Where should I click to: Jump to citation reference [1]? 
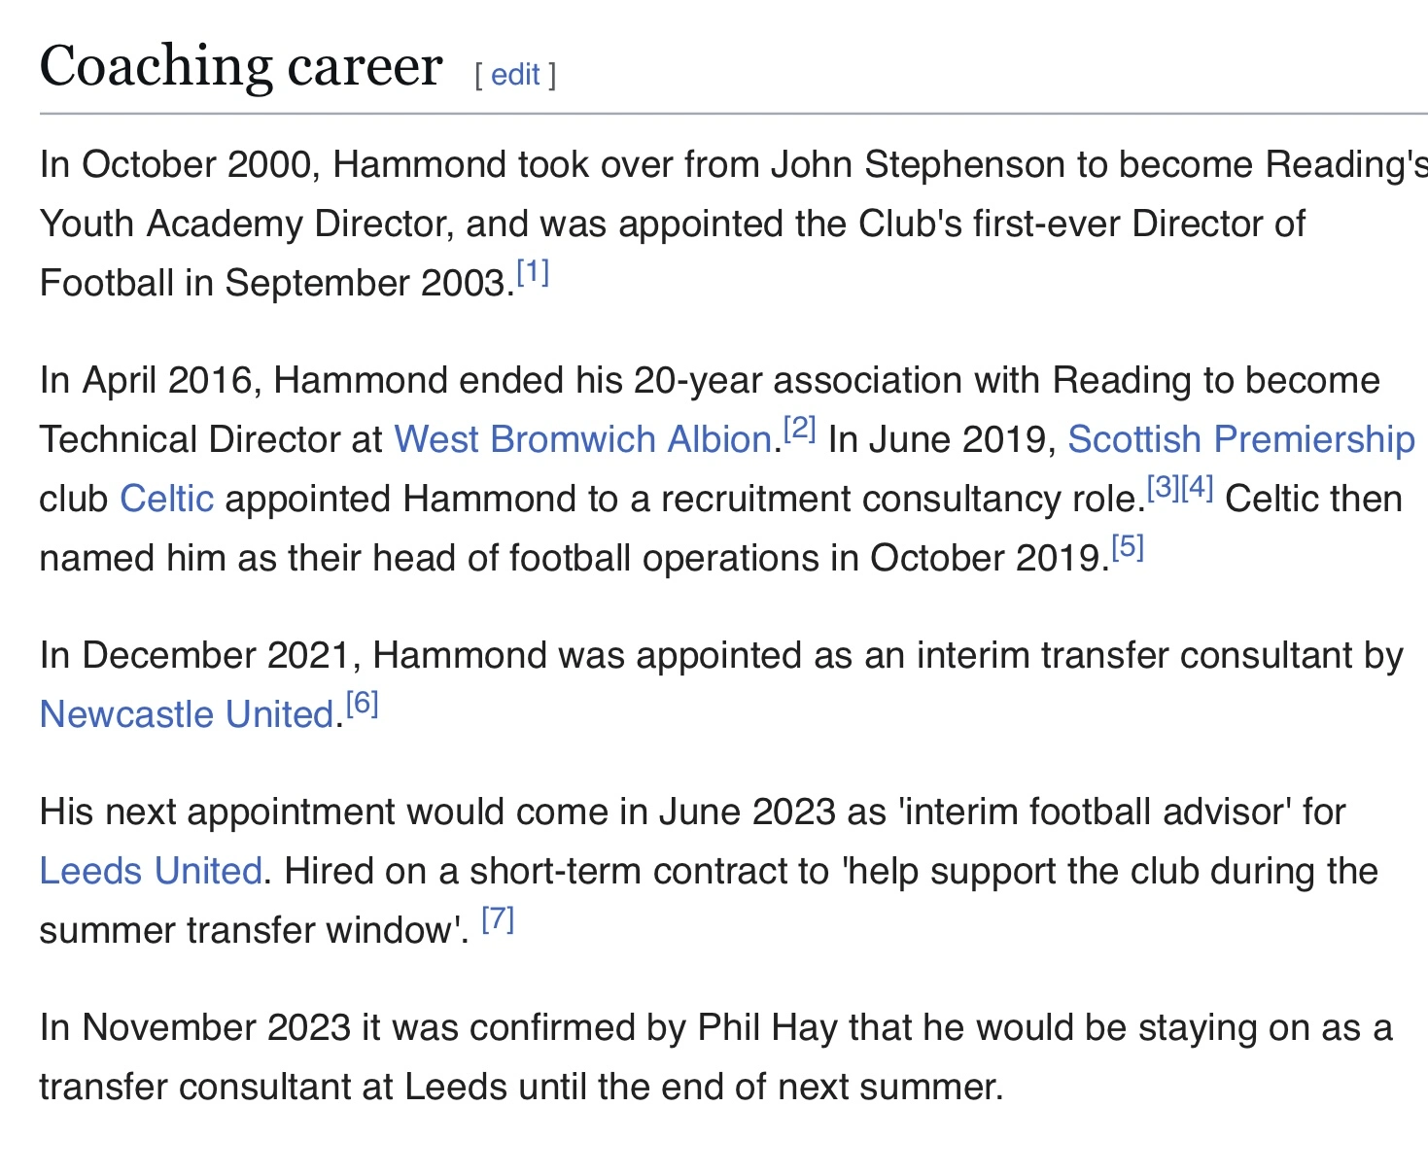pos(533,274)
